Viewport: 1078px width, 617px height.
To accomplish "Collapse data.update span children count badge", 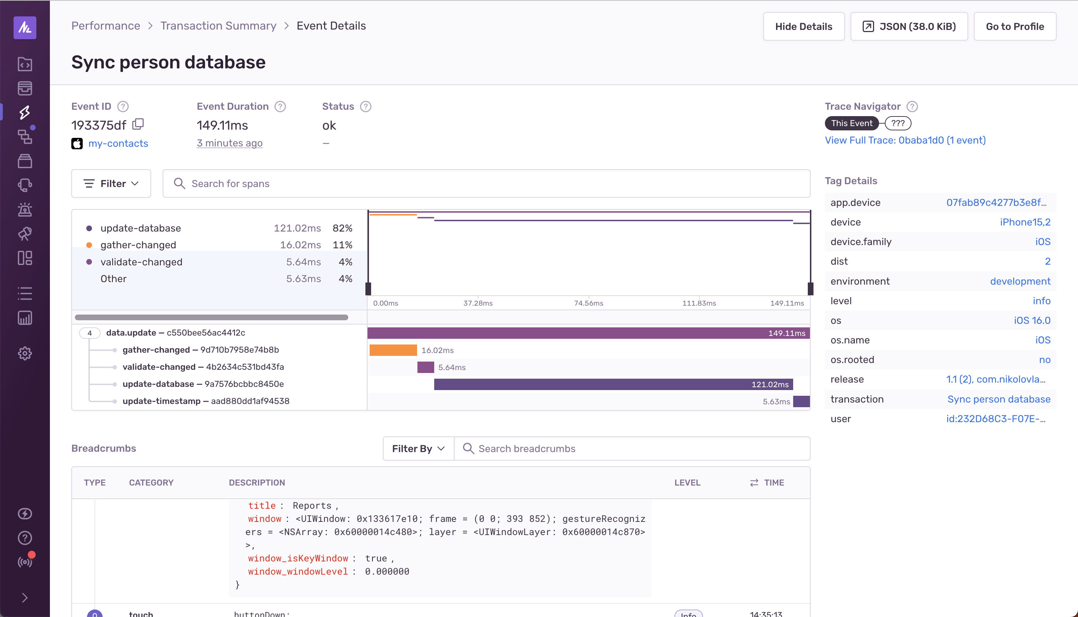I will coord(89,333).
